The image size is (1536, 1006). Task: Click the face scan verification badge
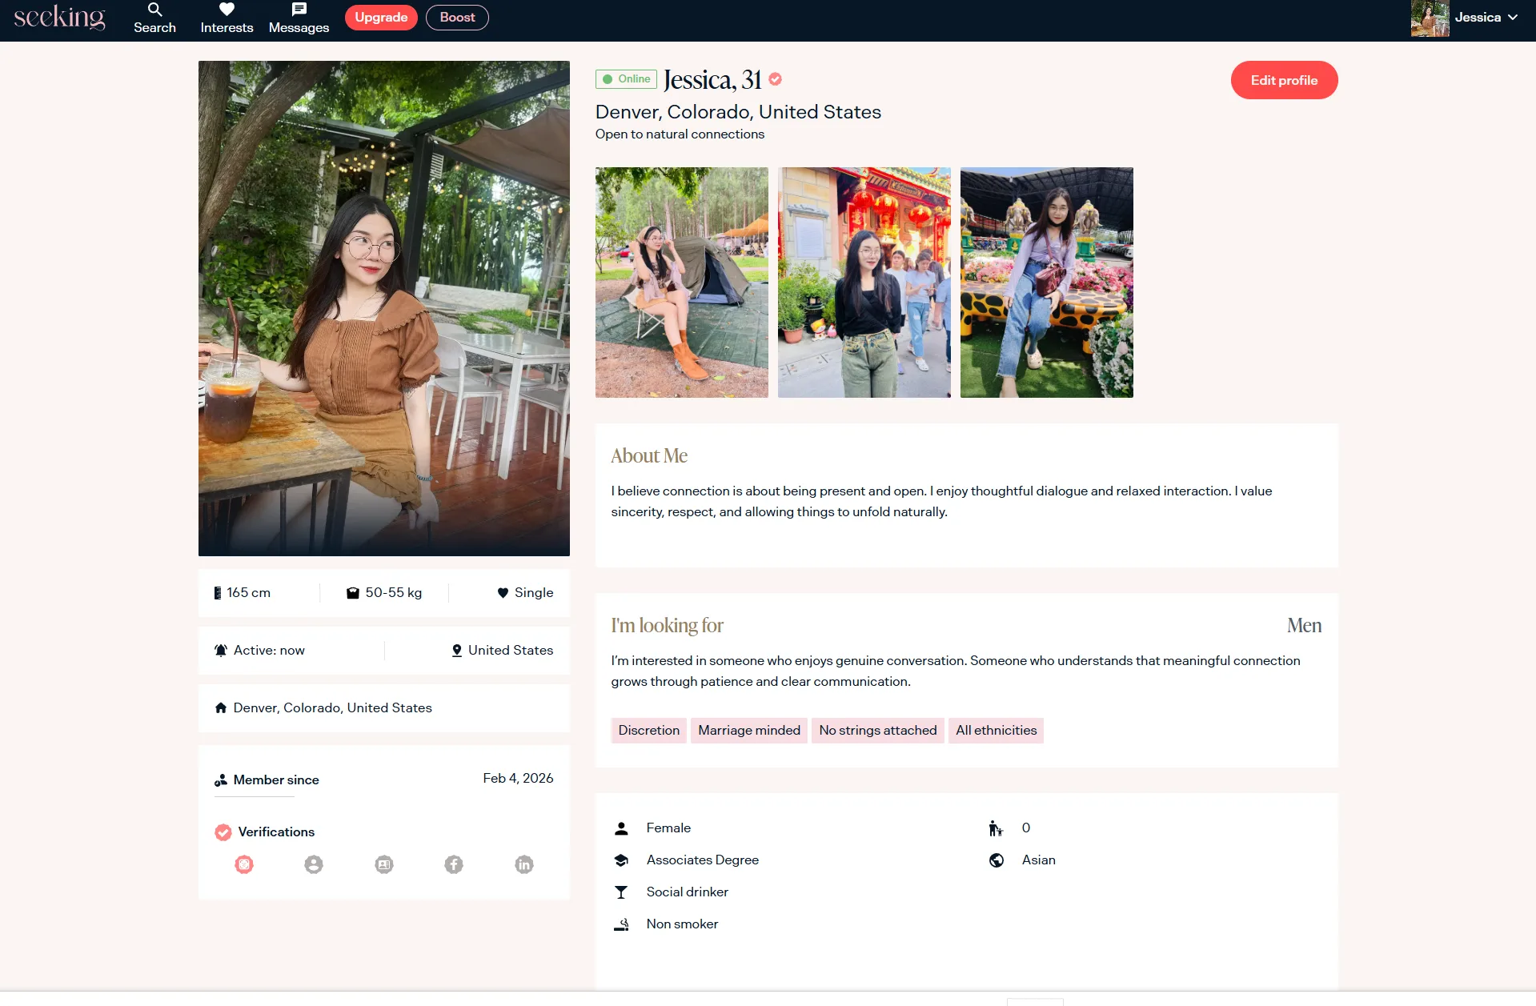pos(244,864)
